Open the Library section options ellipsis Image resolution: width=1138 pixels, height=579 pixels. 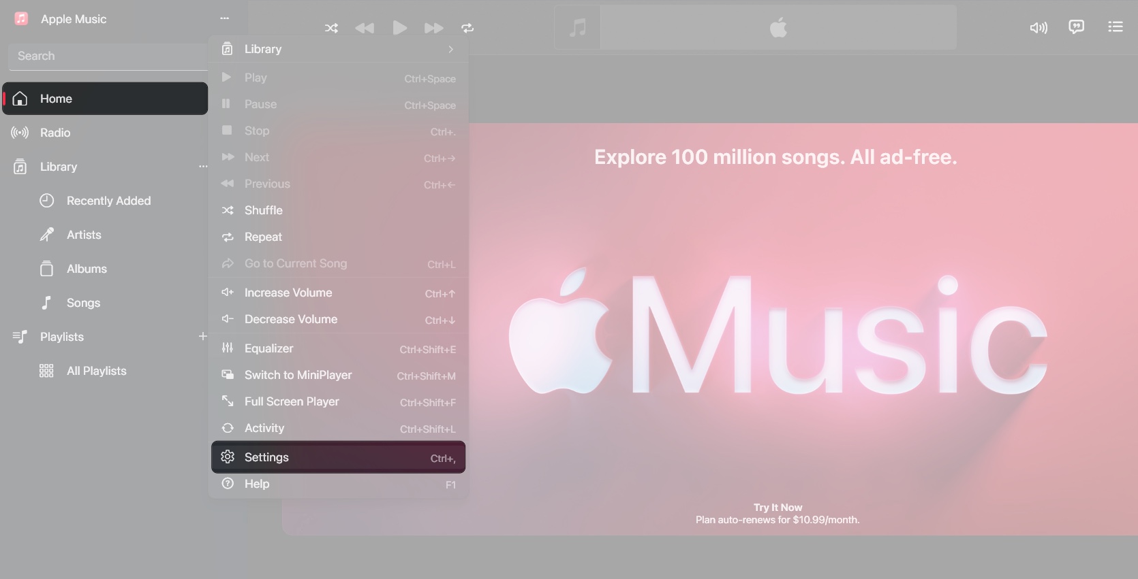point(202,167)
